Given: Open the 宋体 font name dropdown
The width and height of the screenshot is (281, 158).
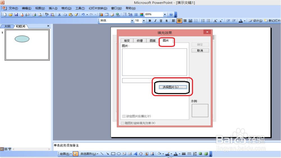Looking at the screenshot, I should 132,21.
